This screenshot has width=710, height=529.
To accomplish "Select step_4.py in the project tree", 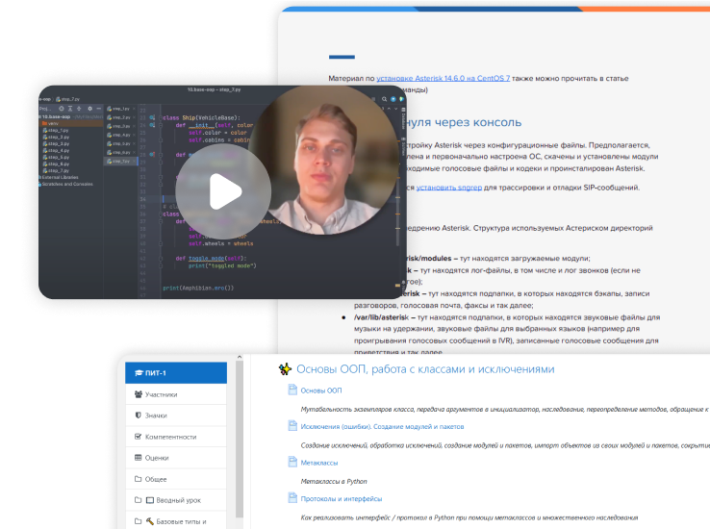I will pos(56,151).
